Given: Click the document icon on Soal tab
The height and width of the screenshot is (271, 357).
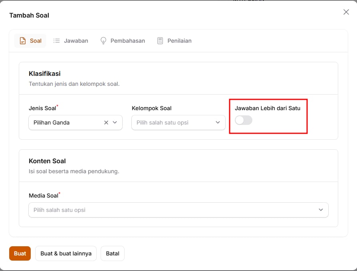Looking at the screenshot, I should coord(23,41).
